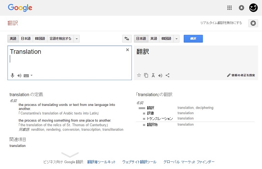The image size is (262, 169).
Task: Select 翻訳 translation entry
Action: click(151, 108)
